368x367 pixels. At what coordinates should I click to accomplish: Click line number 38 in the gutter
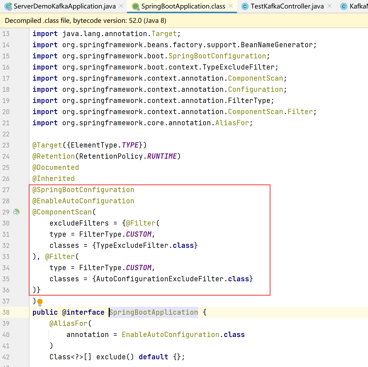point(6,312)
